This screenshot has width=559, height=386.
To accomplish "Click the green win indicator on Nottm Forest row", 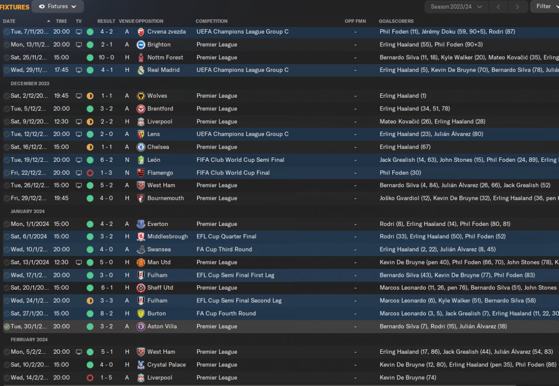I will coord(90,58).
